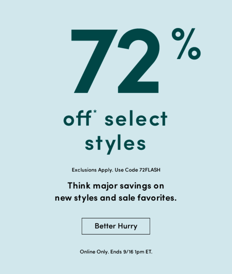
Task: Click the word "Hurry" inside the button
Action: 127,226
